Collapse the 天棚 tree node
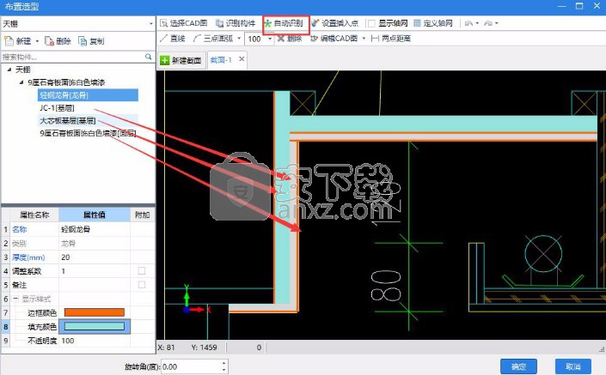 [9, 70]
